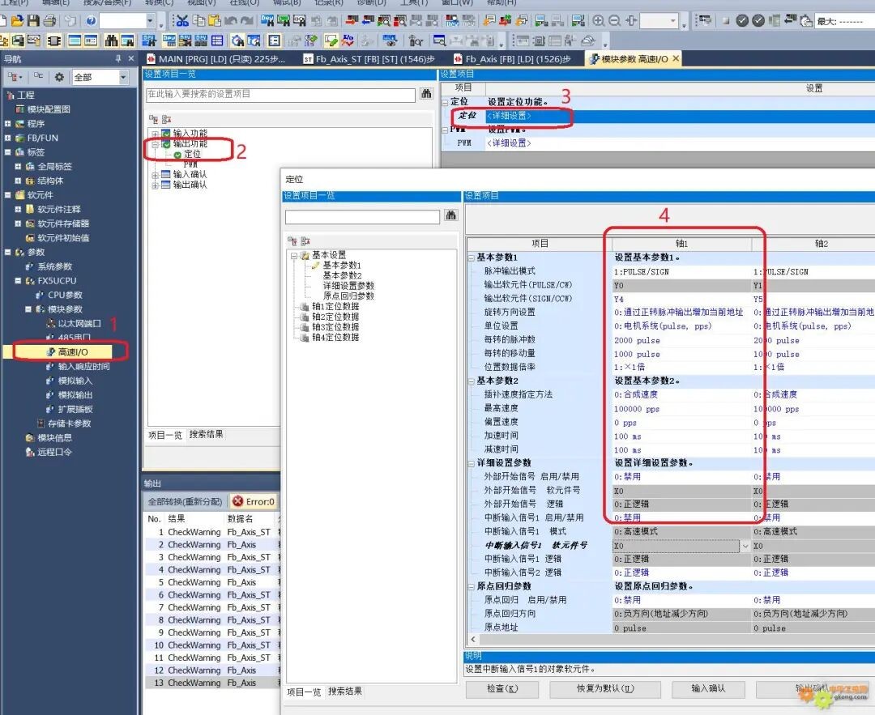Click the search field in settings list

[x=280, y=95]
